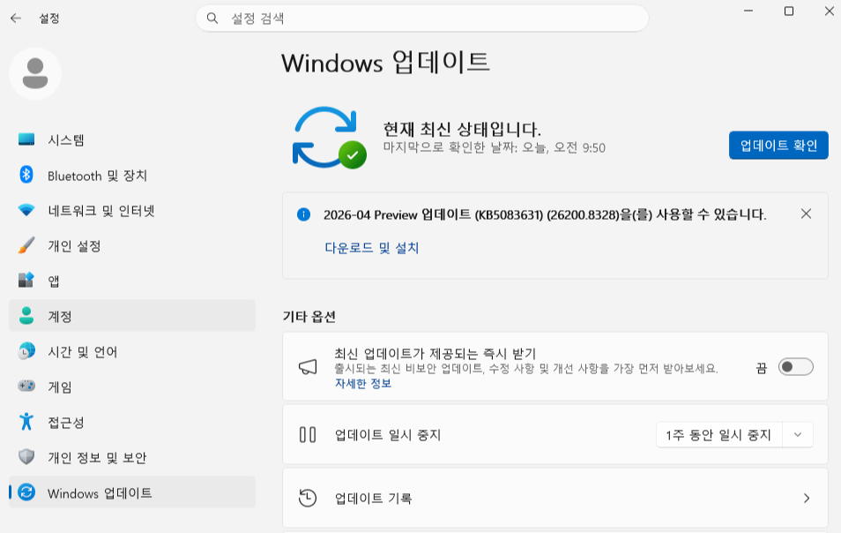Screen dimensions: 841x533
Task: Open 개인 정보 및 보안 settings
Action: 132,457
